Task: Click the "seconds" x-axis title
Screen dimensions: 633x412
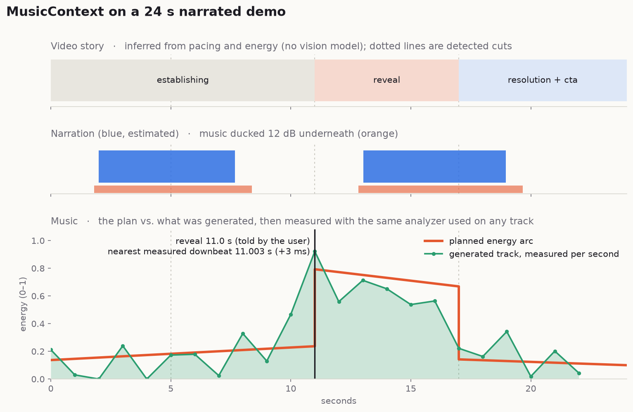Action: (x=339, y=401)
